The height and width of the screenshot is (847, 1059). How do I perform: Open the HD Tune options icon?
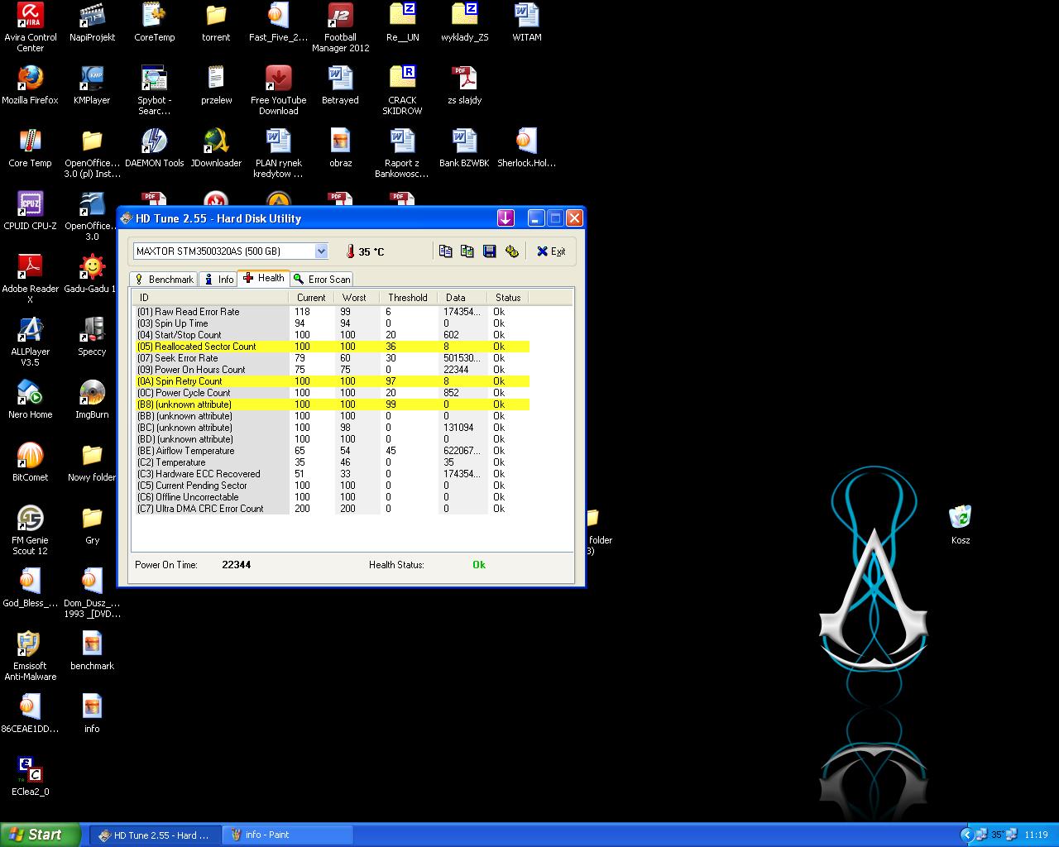[512, 251]
